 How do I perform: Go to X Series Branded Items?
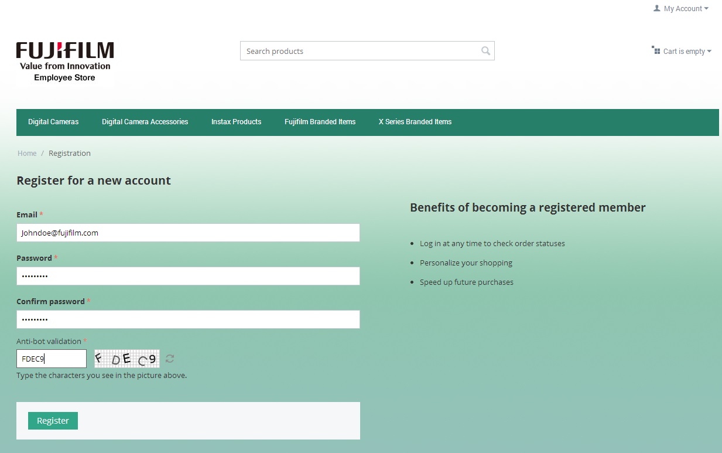click(415, 122)
